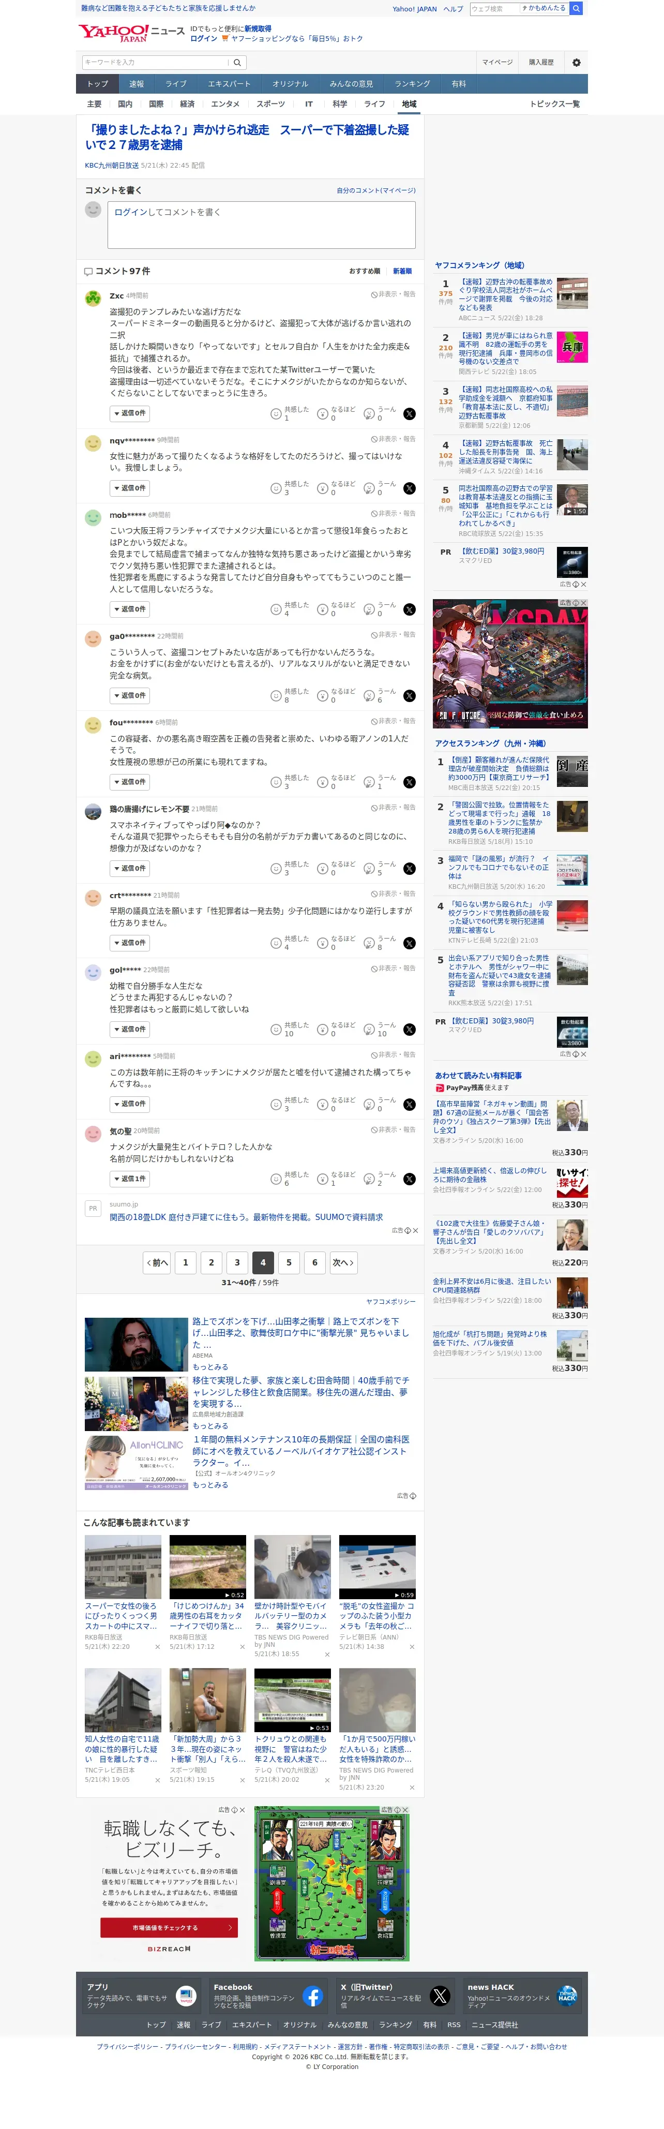The image size is (664, 2129).
Task: Select the エンタメ category tab
Action: pos(224,104)
